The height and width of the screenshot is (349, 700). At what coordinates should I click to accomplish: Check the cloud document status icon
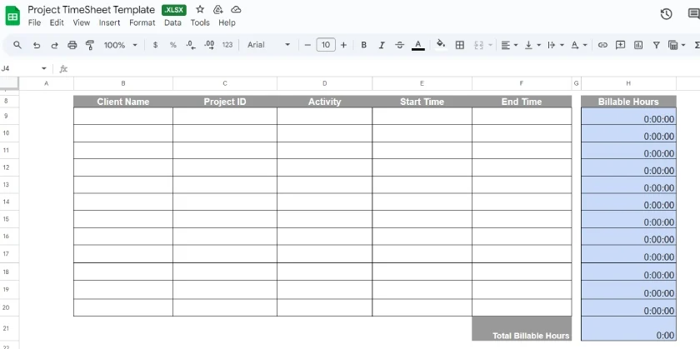tap(236, 9)
